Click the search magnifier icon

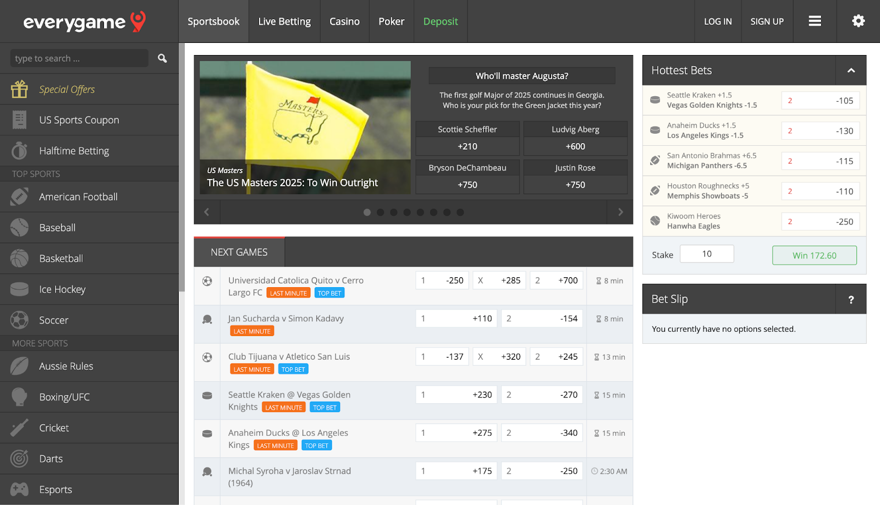[x=162, y=58]
